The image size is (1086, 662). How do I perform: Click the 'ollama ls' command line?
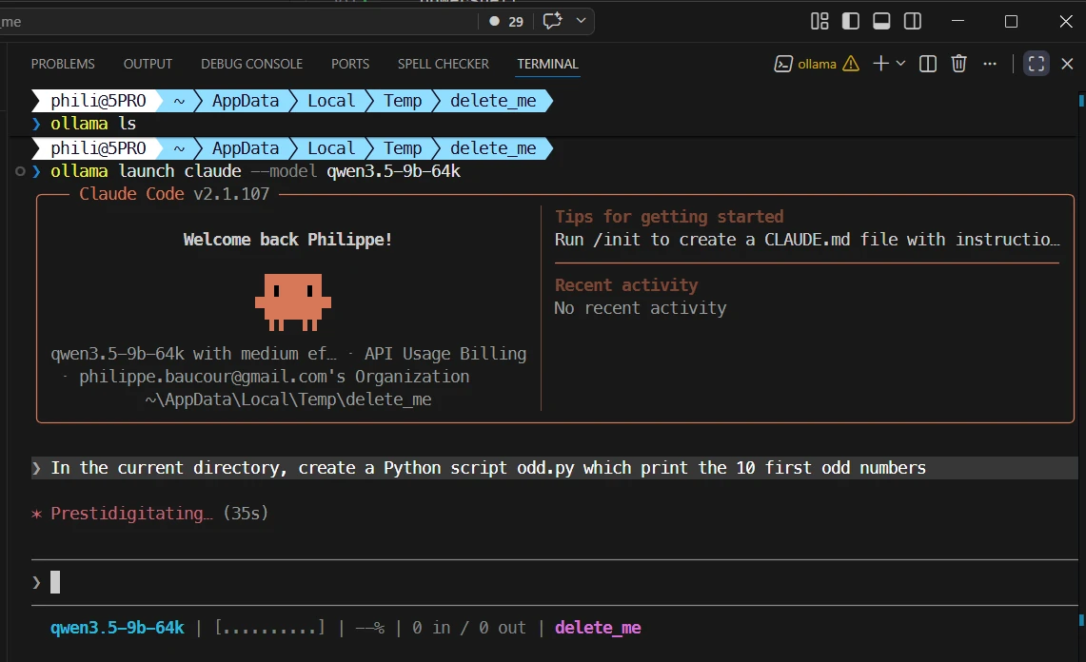point(93,124)
